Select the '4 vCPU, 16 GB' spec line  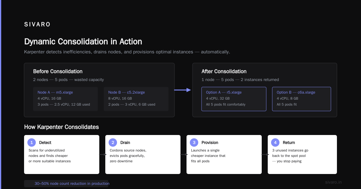pos(49,98)
